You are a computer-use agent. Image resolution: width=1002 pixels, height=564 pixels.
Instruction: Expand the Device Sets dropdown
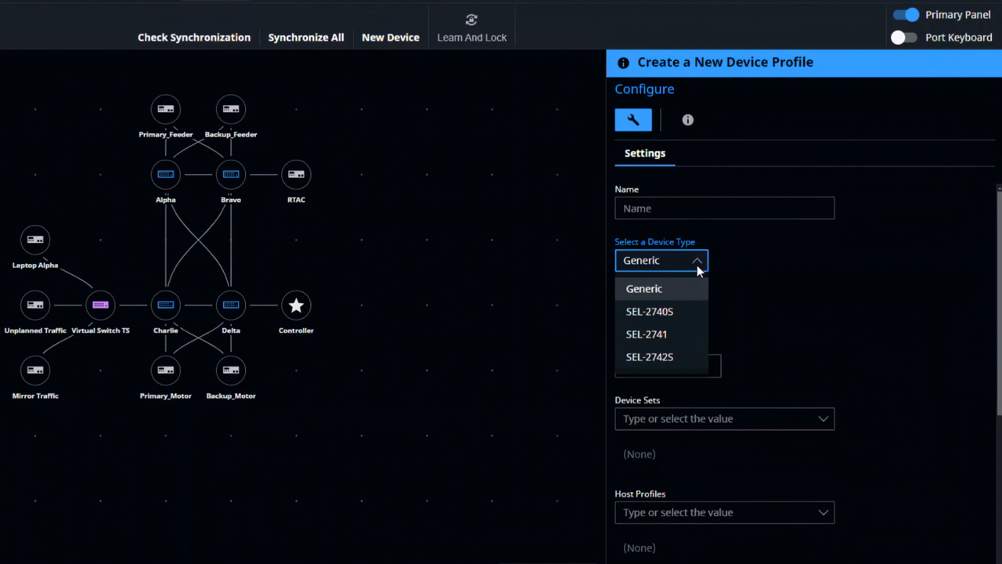pos(823,419)
